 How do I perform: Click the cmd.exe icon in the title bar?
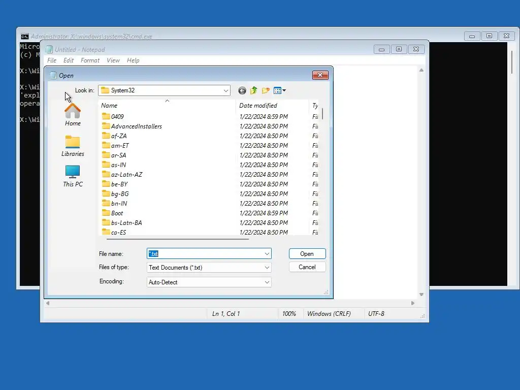[x=24, y=36]
